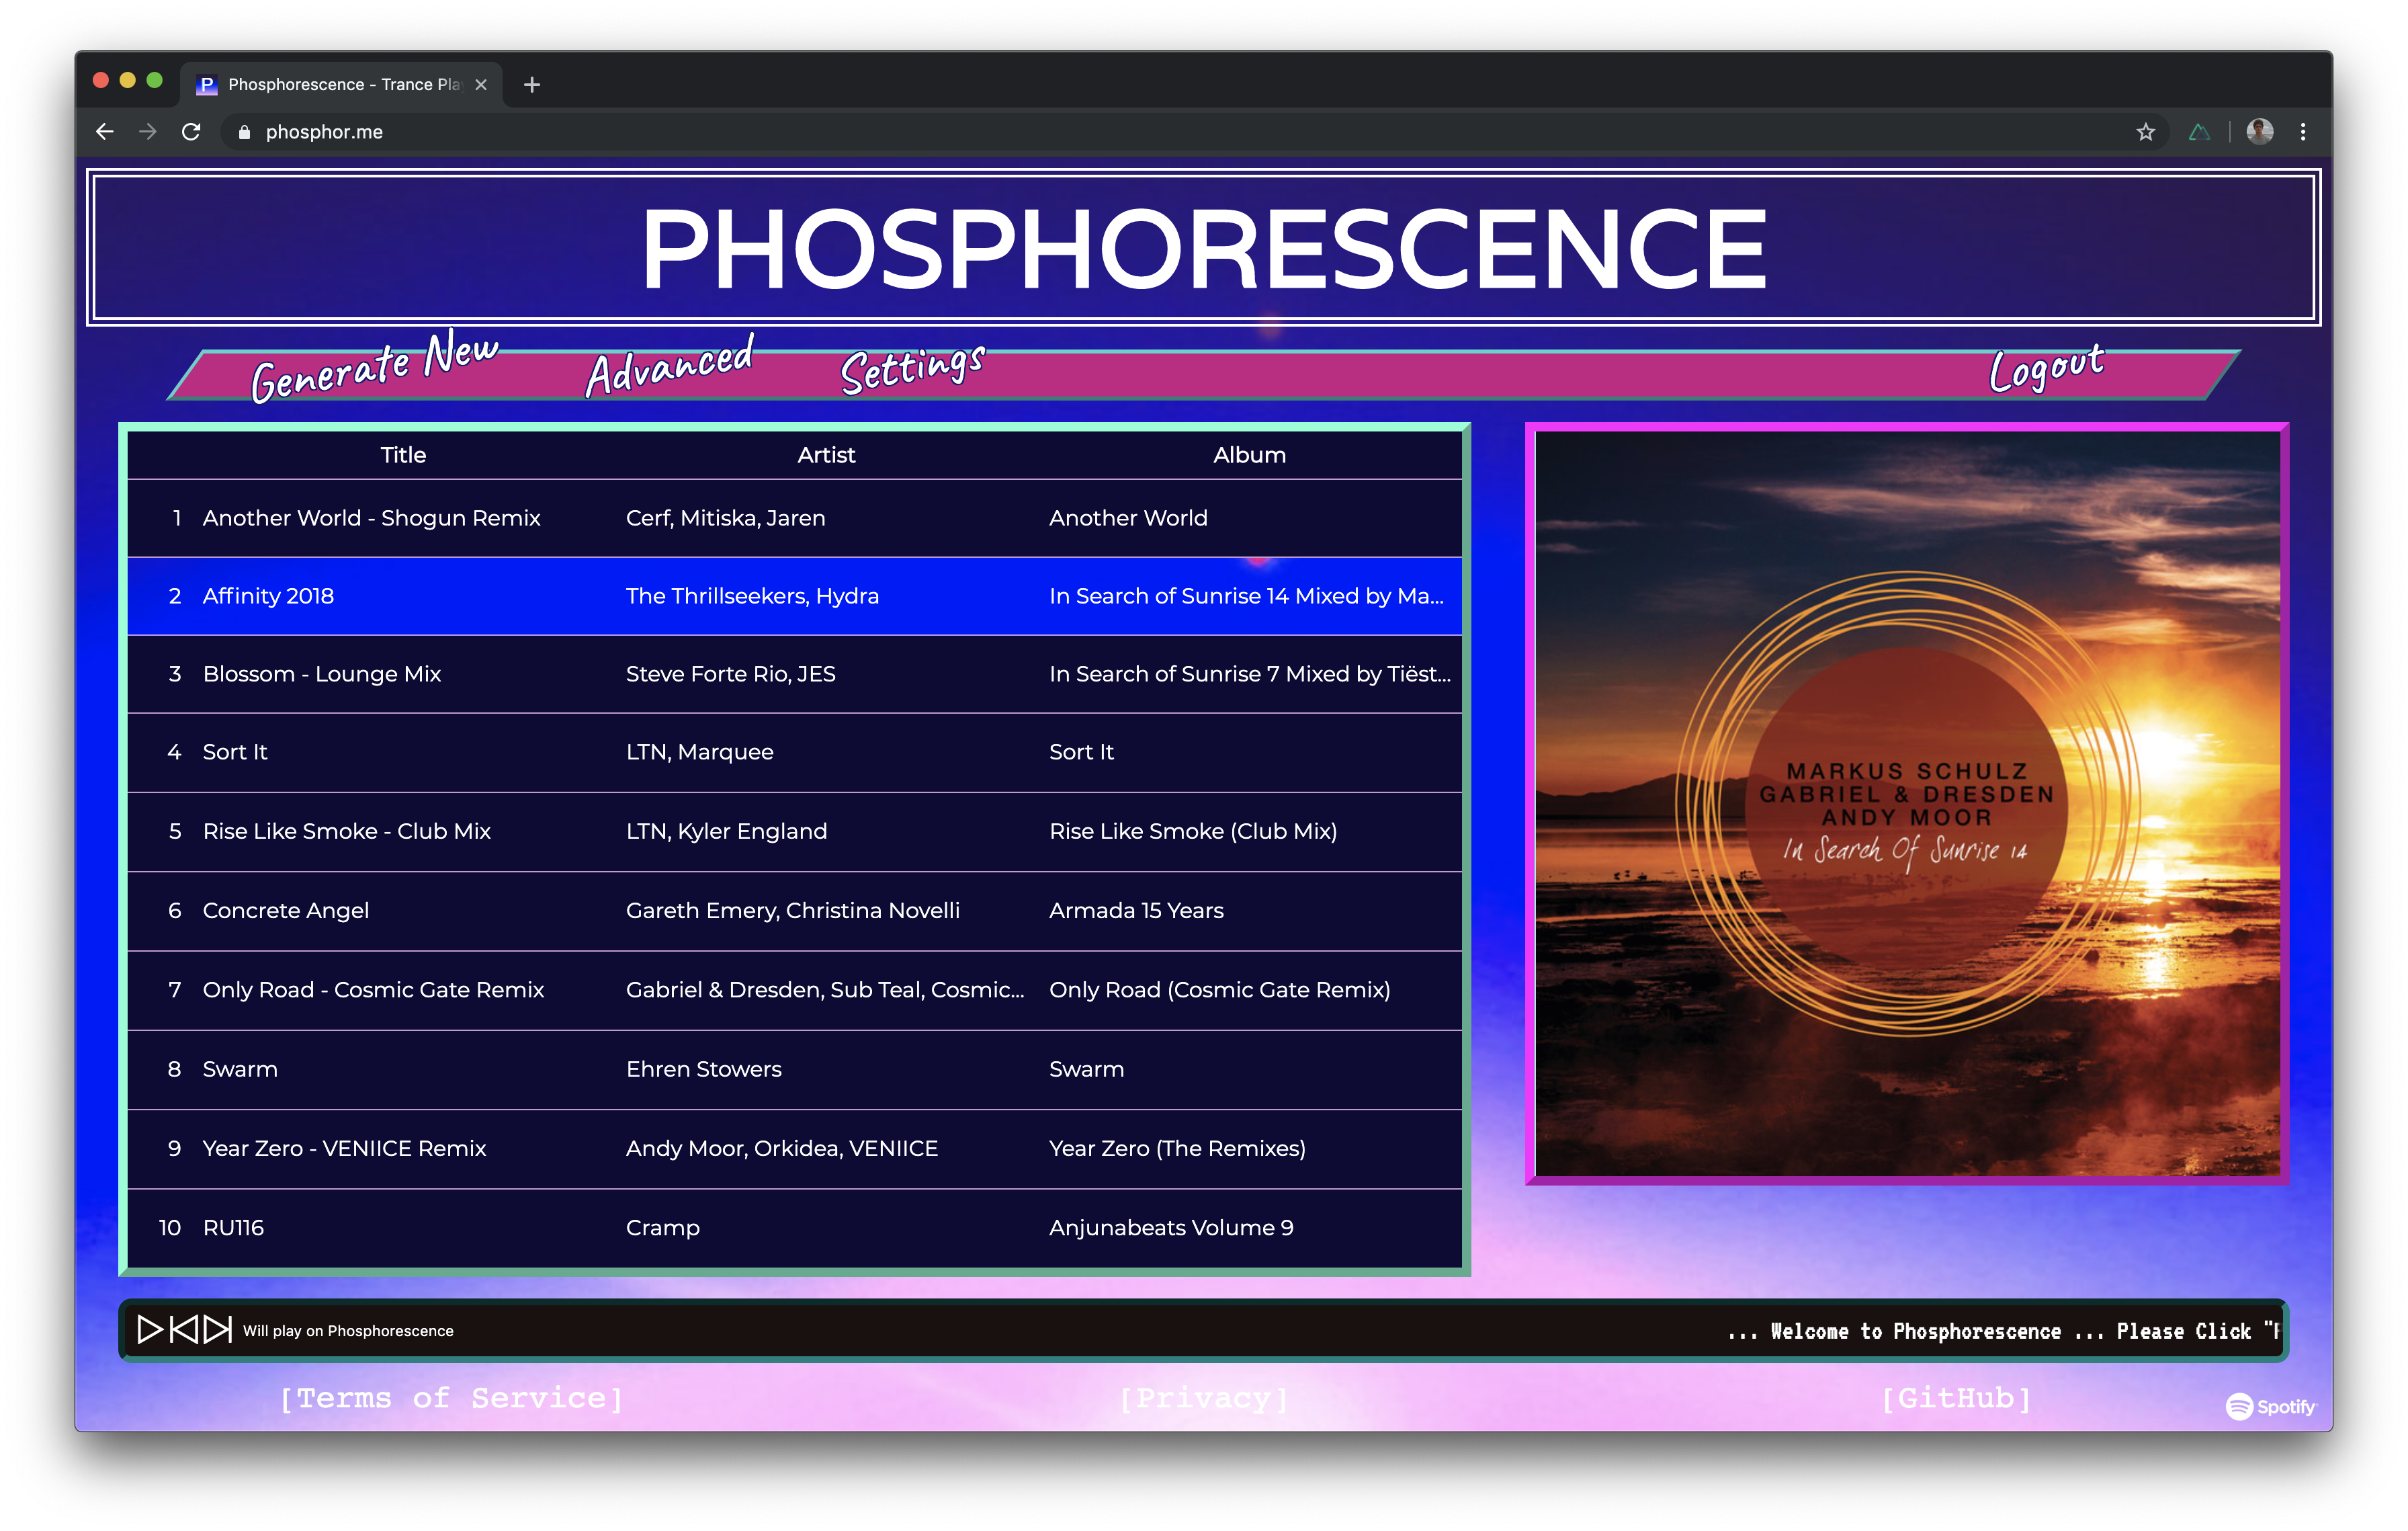Click the Spotify logo
The image size is (2408, 1531).
tap(2270, 1406)
